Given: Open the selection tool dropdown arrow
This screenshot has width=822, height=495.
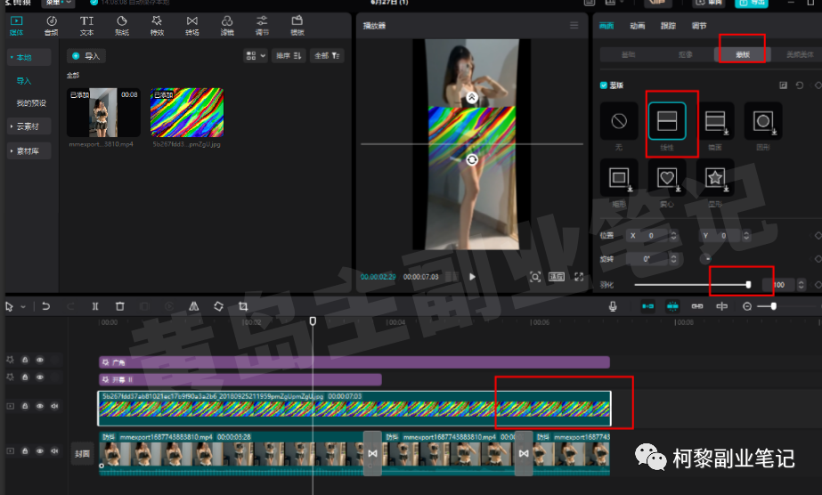Looking at the screenshot, I should (23, 306).
